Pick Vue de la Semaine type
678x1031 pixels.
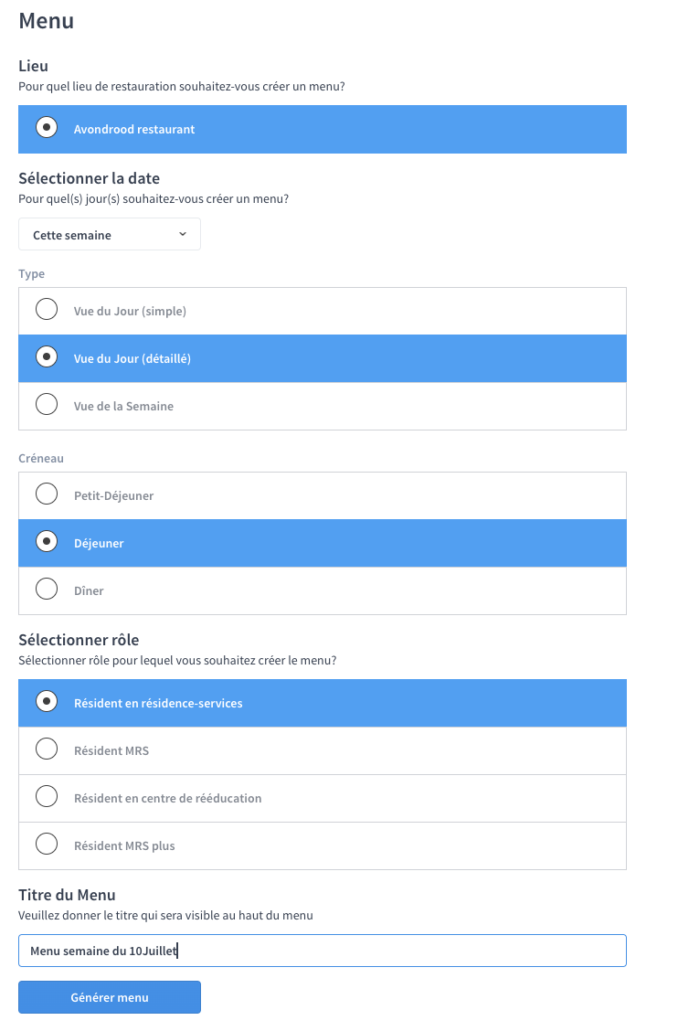coord(323,407)
